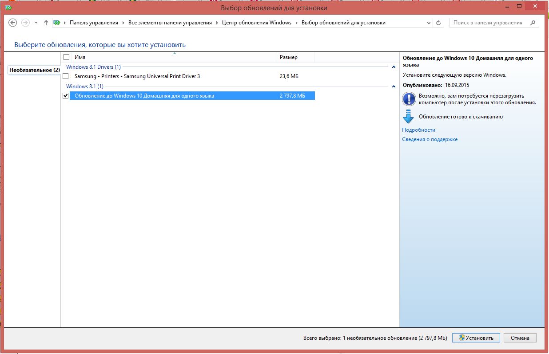Sort the list by the Размер column header

tap(296, 57)
